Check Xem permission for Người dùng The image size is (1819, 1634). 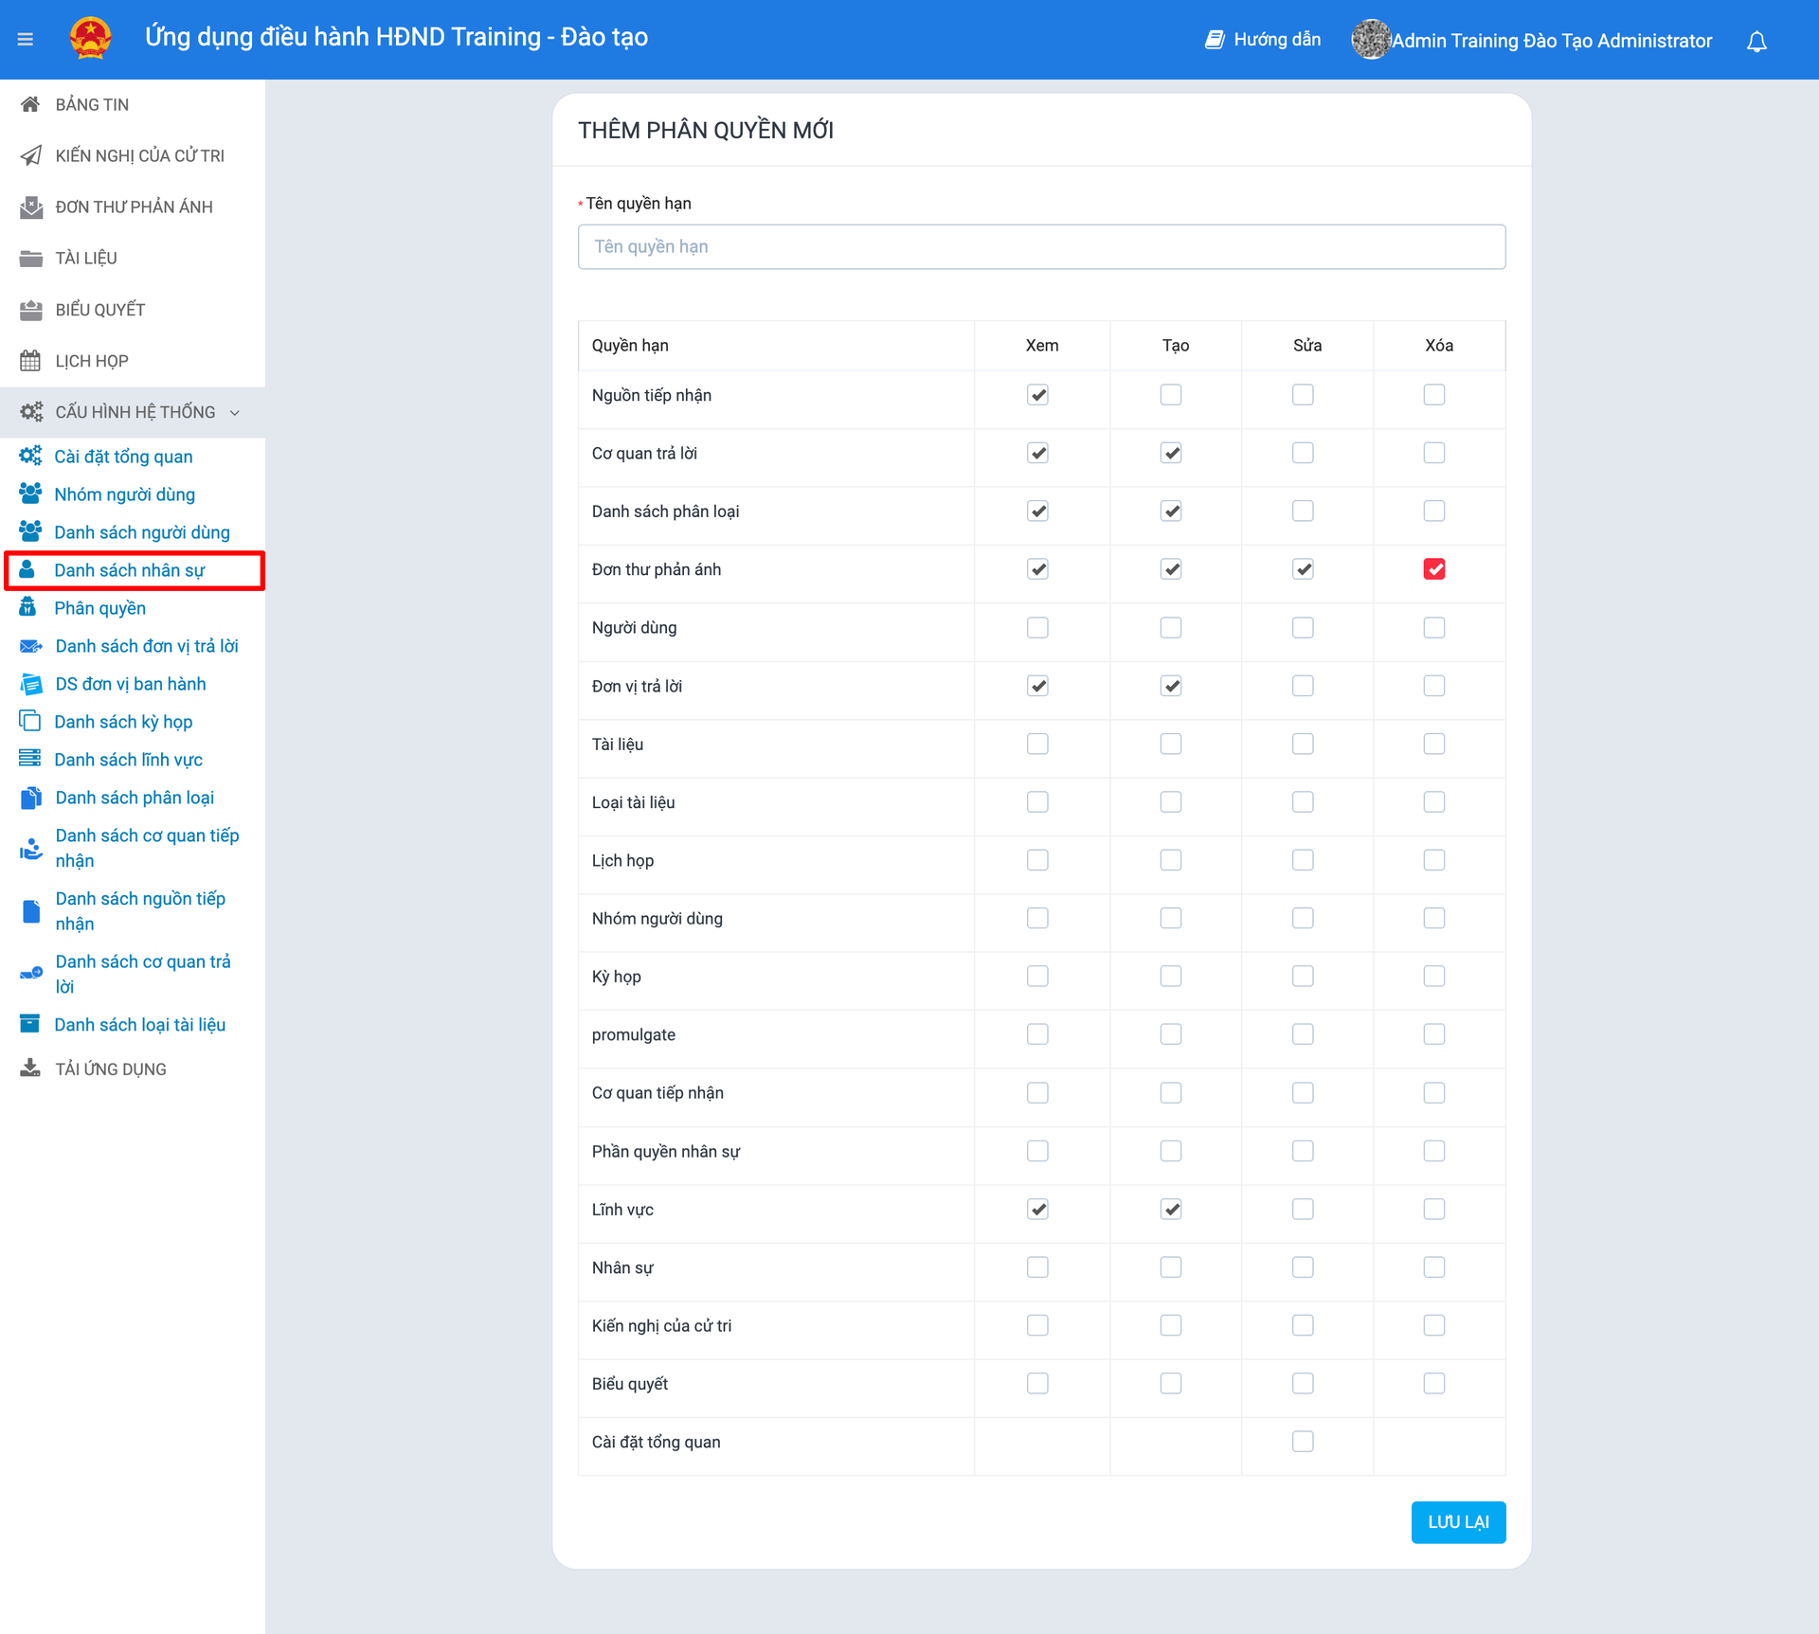[1037, 628]
